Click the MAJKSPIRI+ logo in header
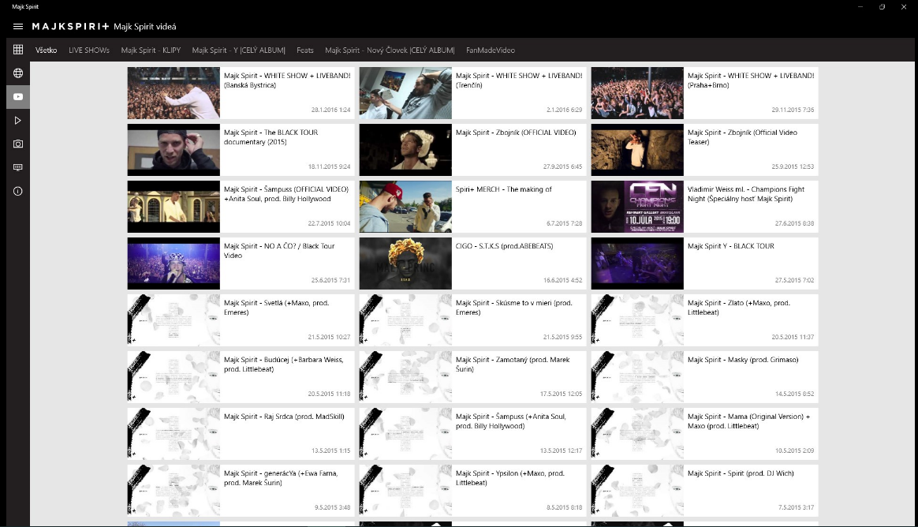Image resolution: width=918 pixels, height=527 pixels. click(70, 26)
